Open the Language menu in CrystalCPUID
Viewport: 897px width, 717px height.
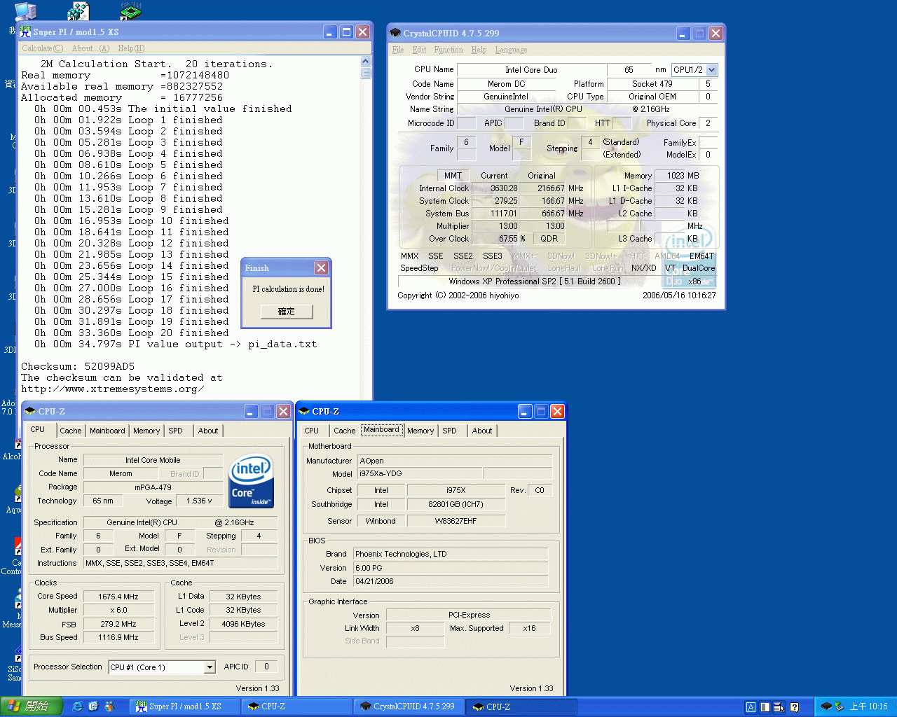(x=511, y=50)
